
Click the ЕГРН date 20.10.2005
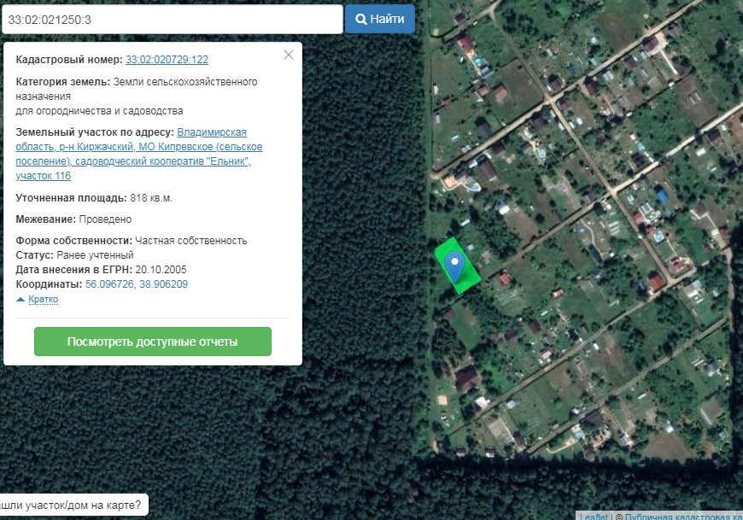point(161,270)
